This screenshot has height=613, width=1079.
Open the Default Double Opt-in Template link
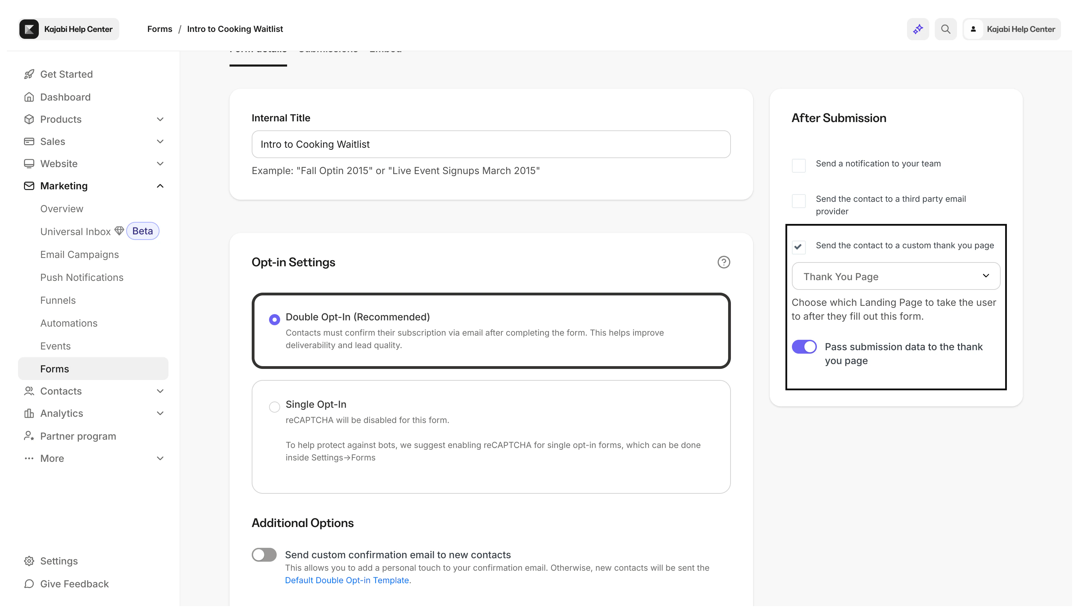[347, 580]
